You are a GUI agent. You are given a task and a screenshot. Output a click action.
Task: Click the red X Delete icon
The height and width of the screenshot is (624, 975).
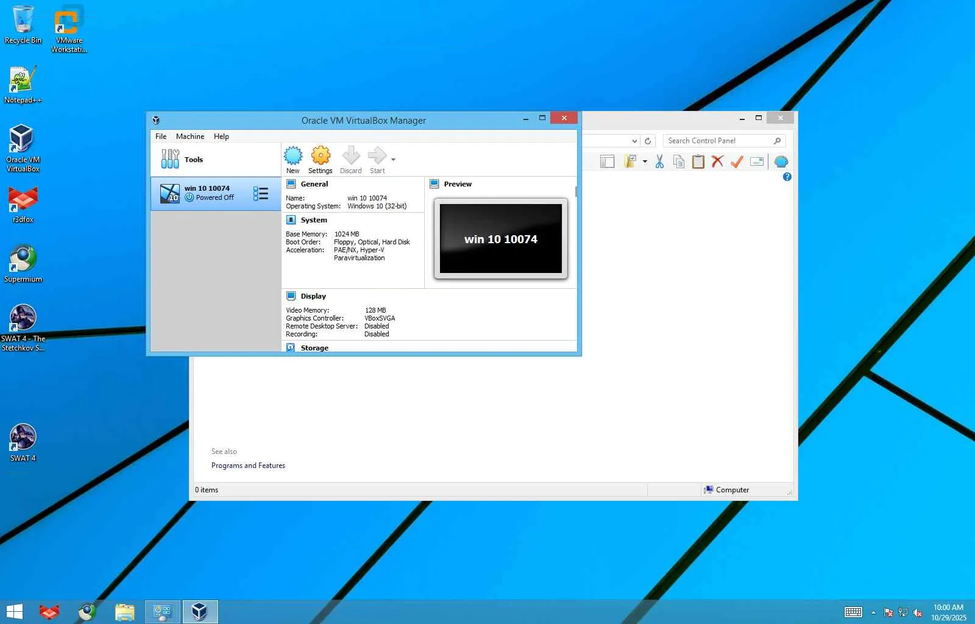[718, 161]
